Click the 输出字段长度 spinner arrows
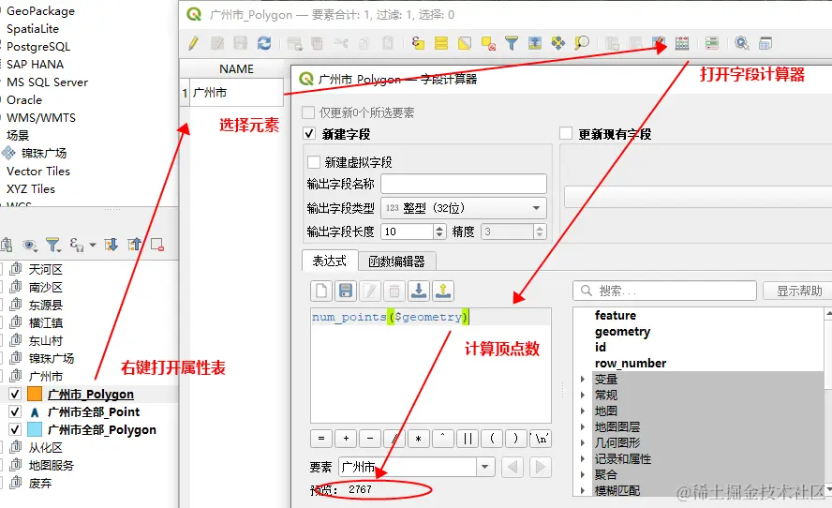The width and height of the screenshot is (832, 508). pos(439,232)
